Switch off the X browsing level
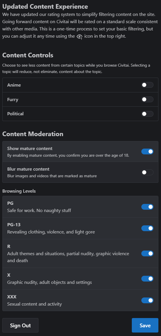Image resolution: width=161 pixels, height=336 pixels. 147,279
